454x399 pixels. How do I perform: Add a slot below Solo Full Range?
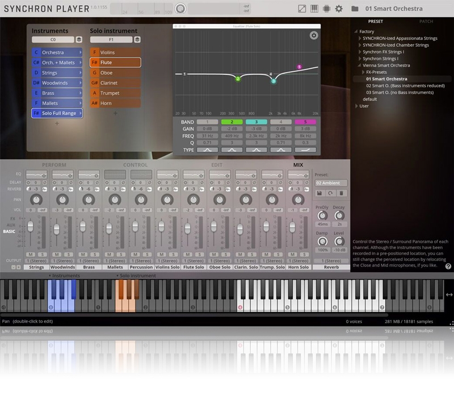57,123
